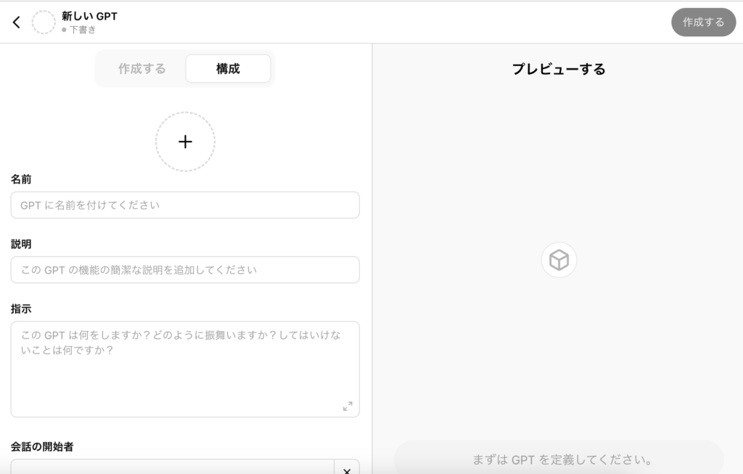Click the preview message box まずは GPT を定義してください
The height and width of the screenshot is (474, 743).
pyautogui.click(x=559, y=459)
